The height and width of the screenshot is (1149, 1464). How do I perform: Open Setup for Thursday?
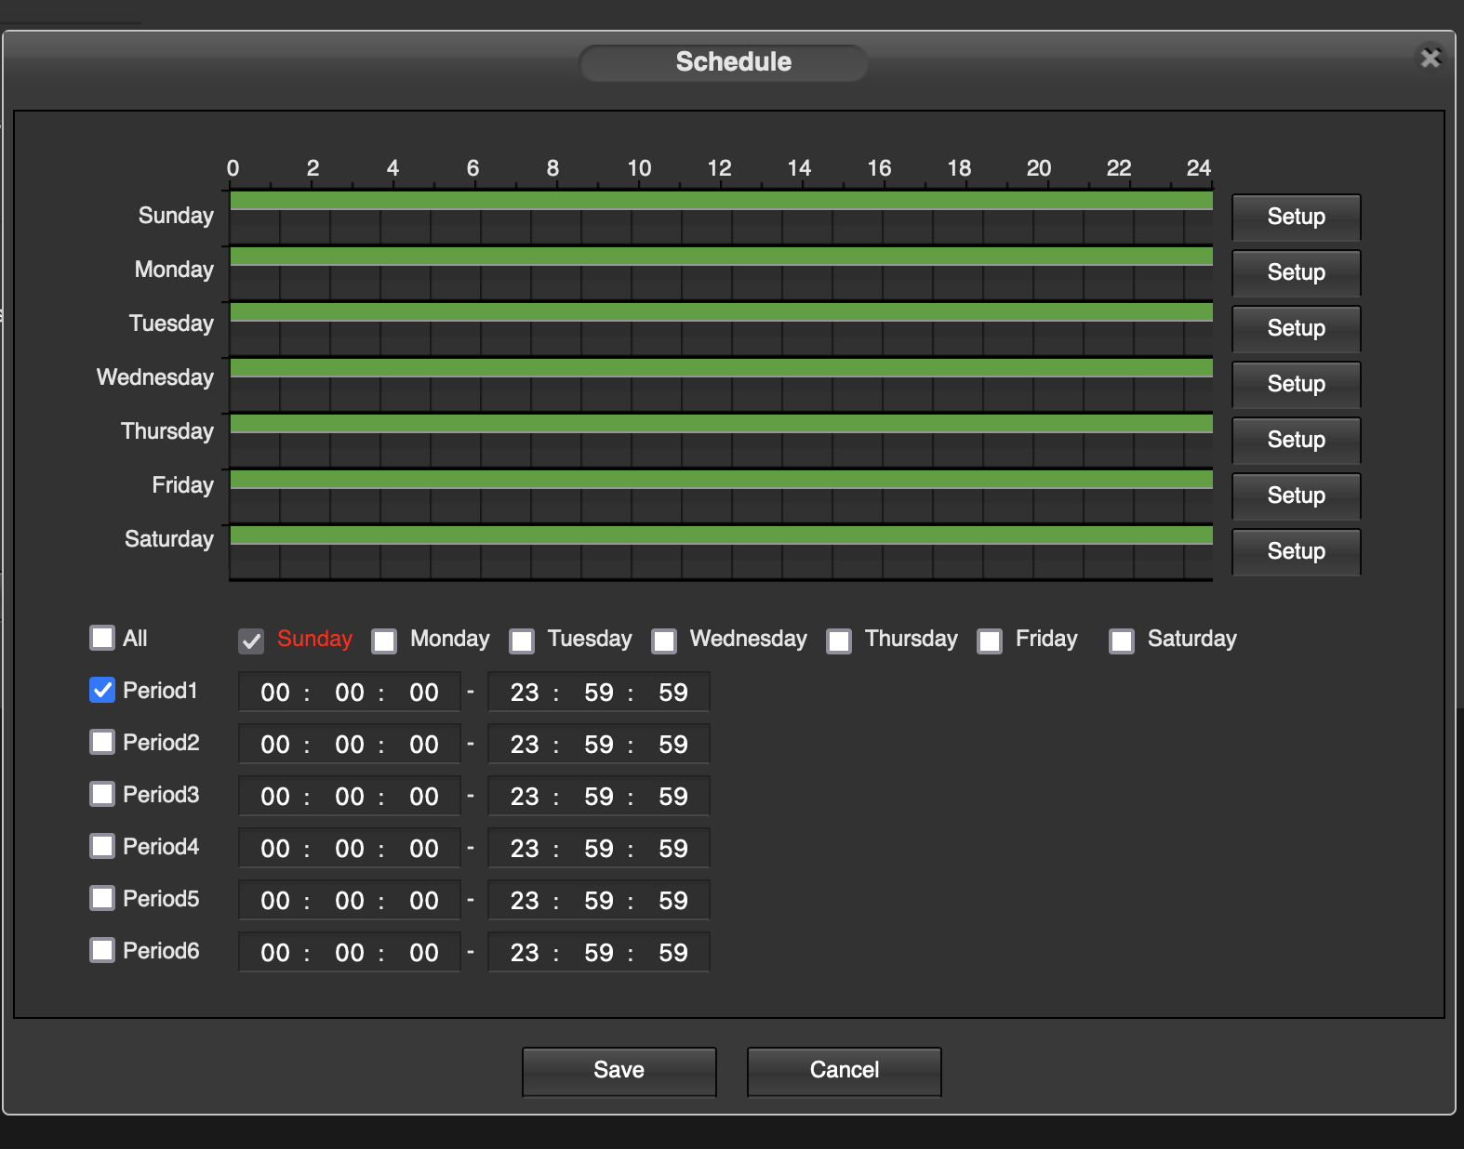tap(1296, 440)
